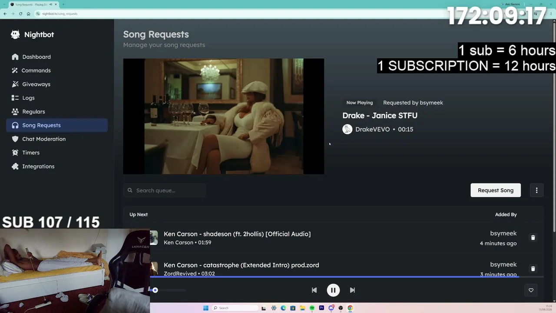
Task: Expand the browser tab search dropdown
Action: [5, 4]
